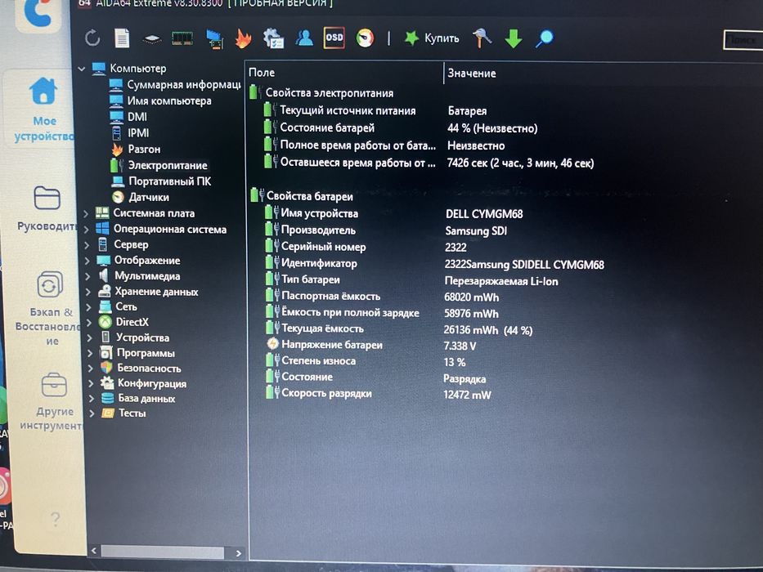
Task: Select the База данных tree item
Action: [x=146, y=399]
